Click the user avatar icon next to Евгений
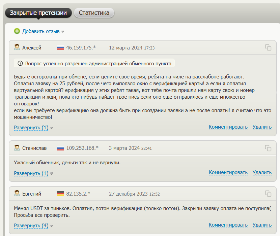The width and height of the screenshot is (280, 236). [x=17, y=193]
